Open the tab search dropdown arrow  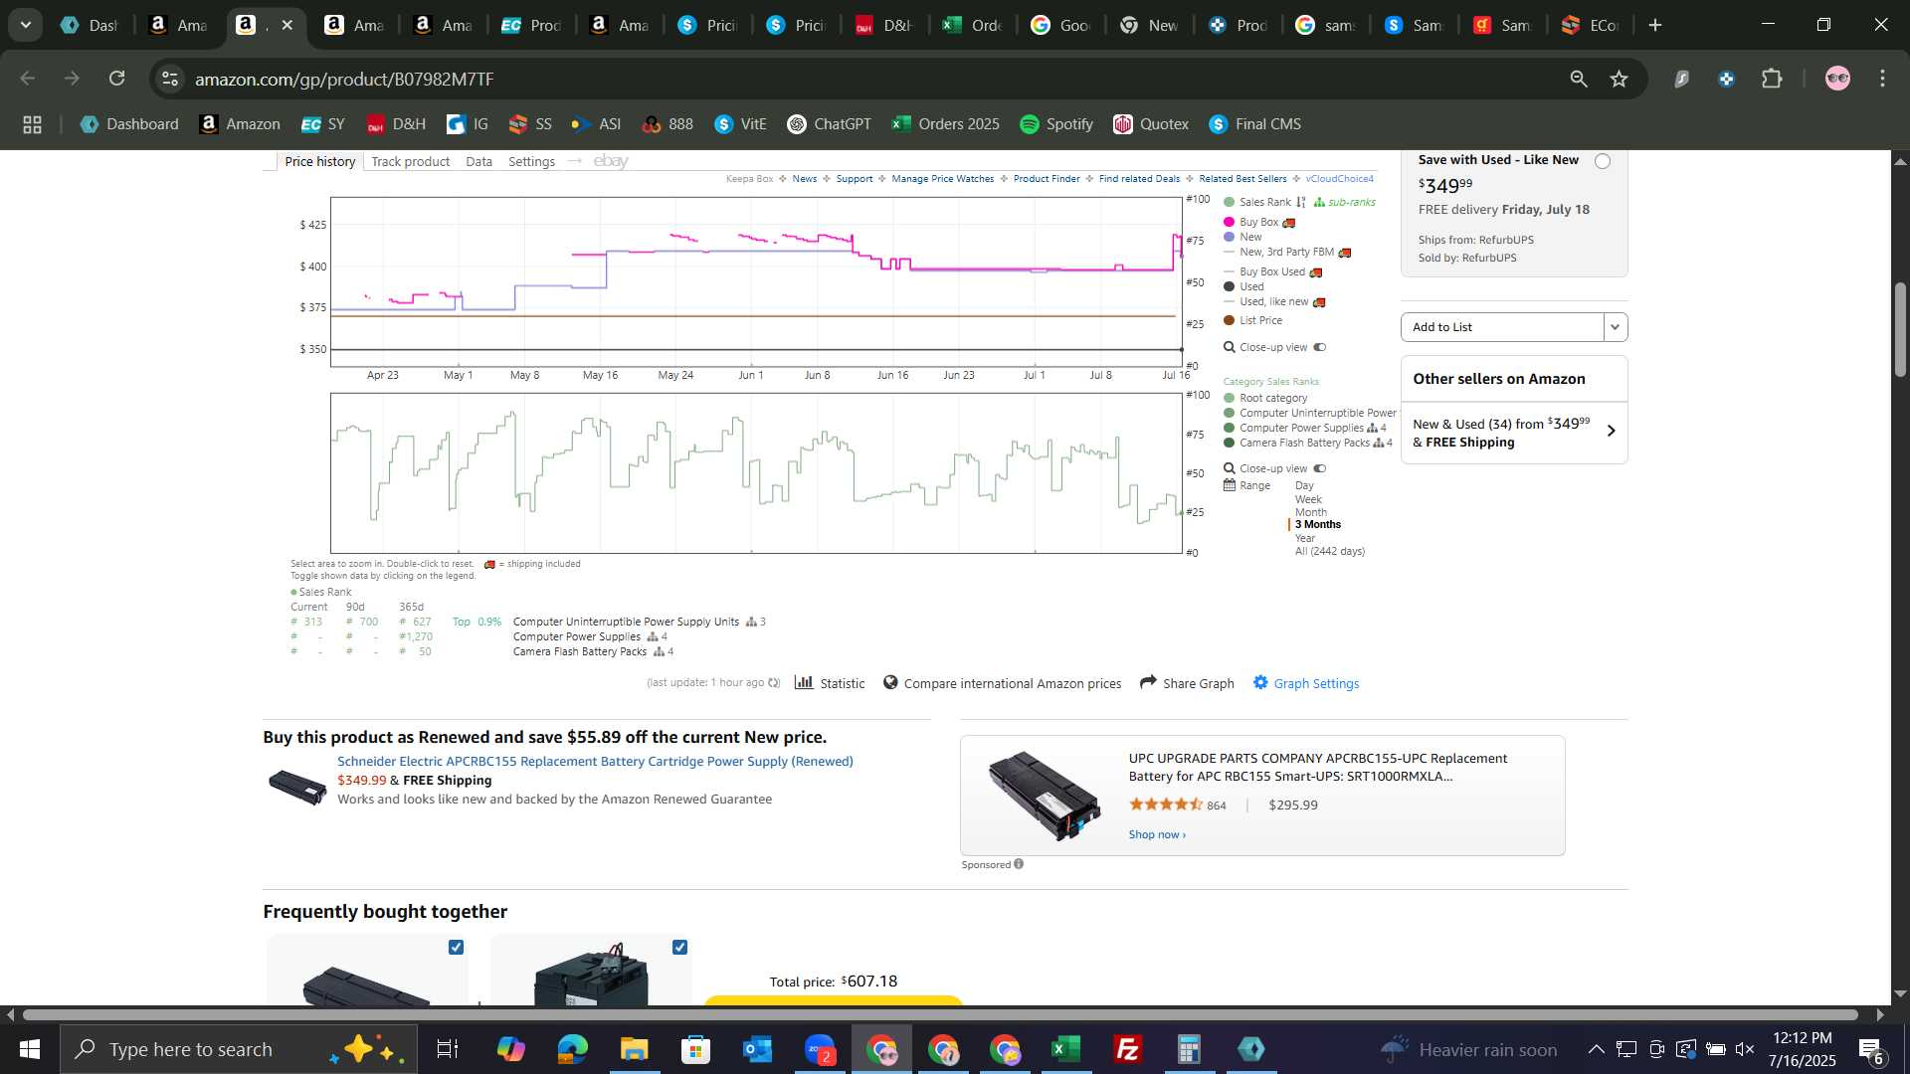click(25, 25)
